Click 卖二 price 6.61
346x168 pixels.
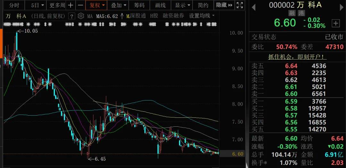[291, 87]
